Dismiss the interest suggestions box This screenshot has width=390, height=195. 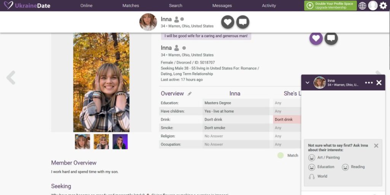point(376,146)
